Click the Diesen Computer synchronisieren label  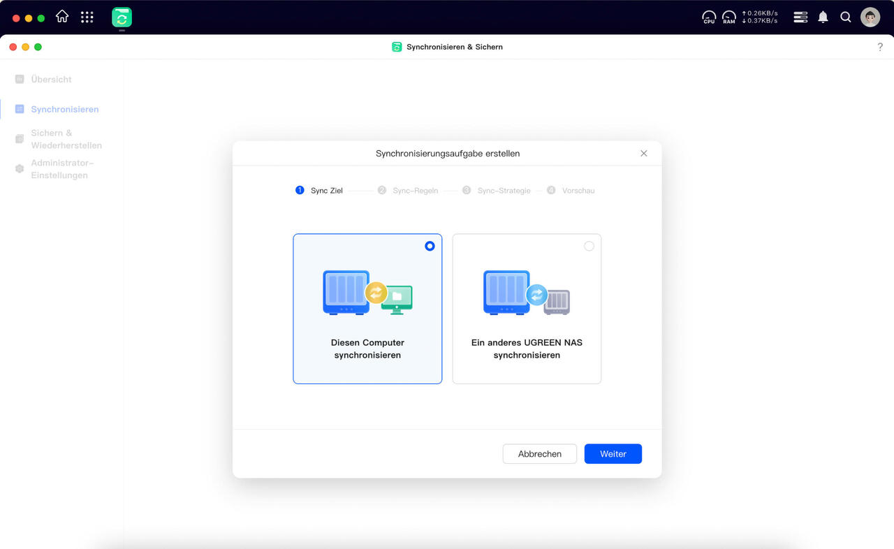[x=367, y=349]
